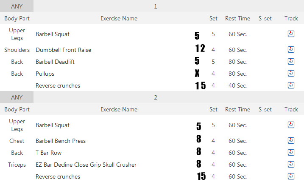Open track chart for day 2 Barbell Squat
The width and height of the screenshot is (304, 182).
[291, 125]
